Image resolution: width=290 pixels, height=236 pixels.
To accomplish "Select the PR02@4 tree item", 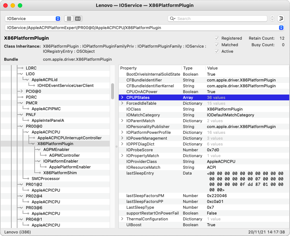I will pos(34,196).
